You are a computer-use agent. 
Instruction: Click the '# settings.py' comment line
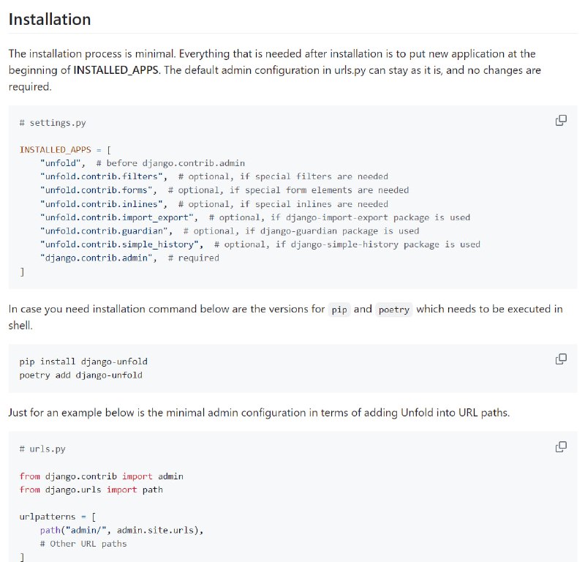[53, 123]
